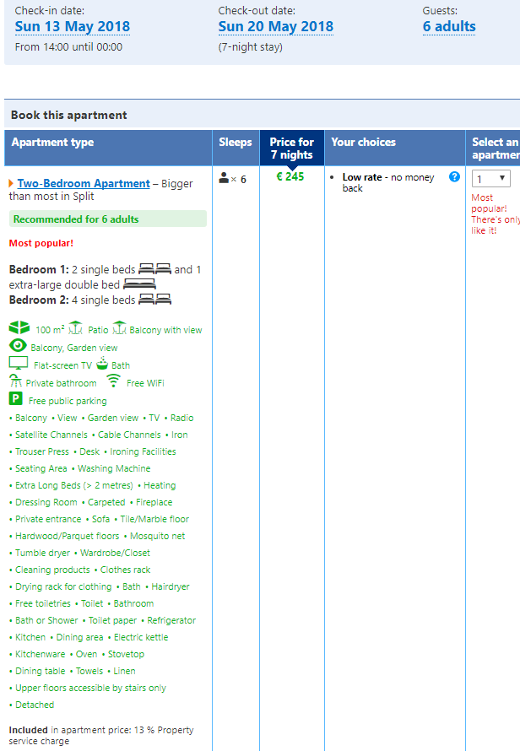Click the € 245 price
The height and width of the screenshot is (751, 520).
[290, 177]
